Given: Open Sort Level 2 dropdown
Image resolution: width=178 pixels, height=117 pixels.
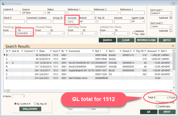Looking at the screenshot, I should [x=170, y=27].
